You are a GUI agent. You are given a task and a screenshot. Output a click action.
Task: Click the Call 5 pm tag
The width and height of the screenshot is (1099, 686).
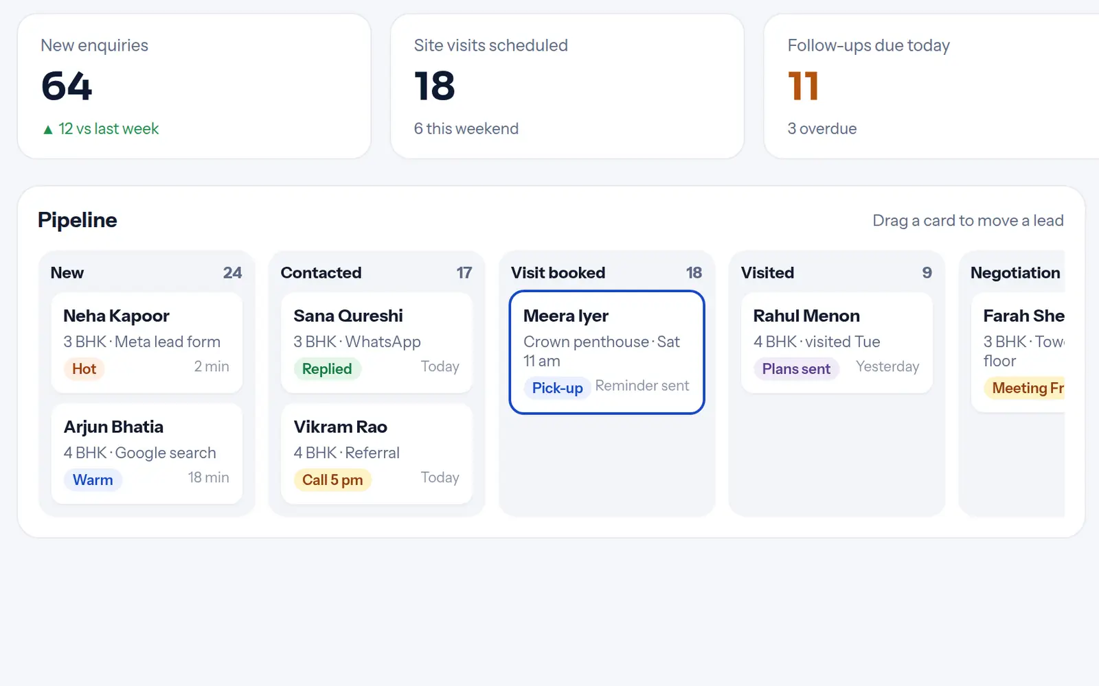(x=332, y=480)
